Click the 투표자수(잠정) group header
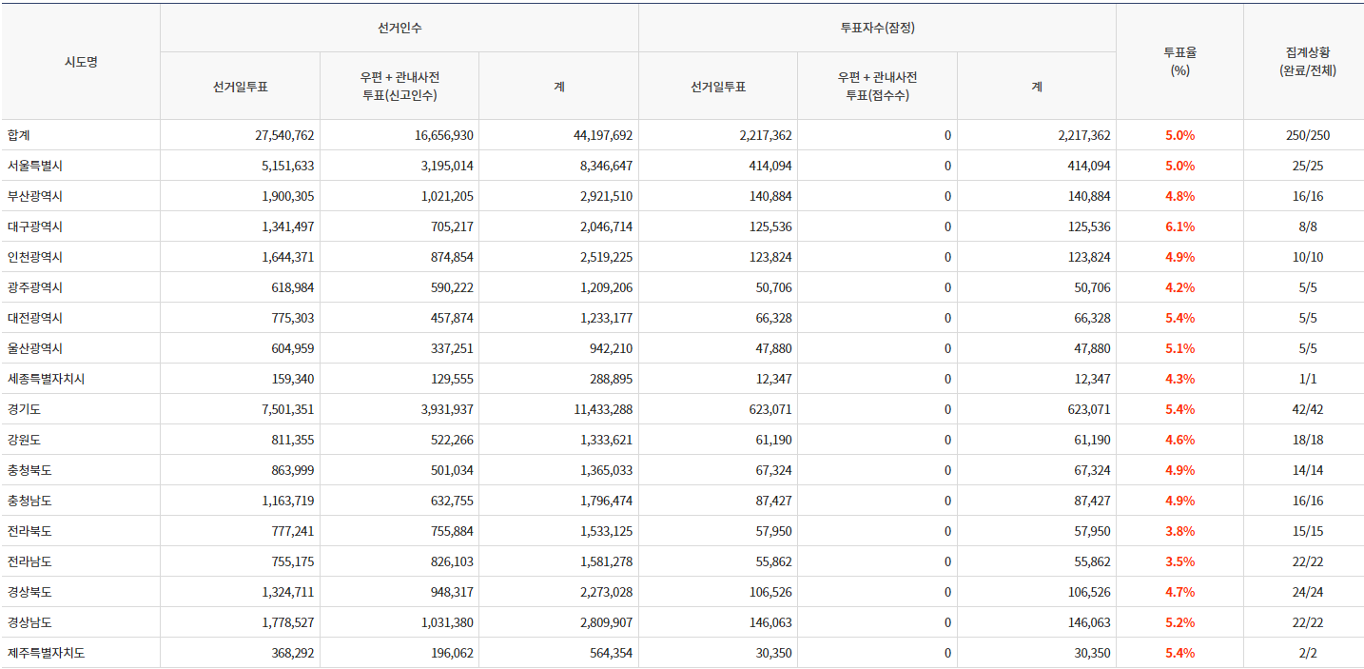The width and height of the screenshot is (1364, 669). tap(877, 28)
